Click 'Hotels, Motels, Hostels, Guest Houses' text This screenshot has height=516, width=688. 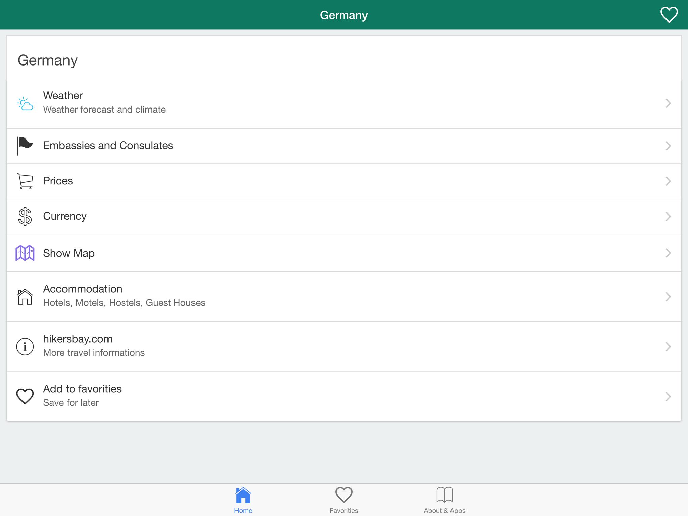click(x=124, y=303)
